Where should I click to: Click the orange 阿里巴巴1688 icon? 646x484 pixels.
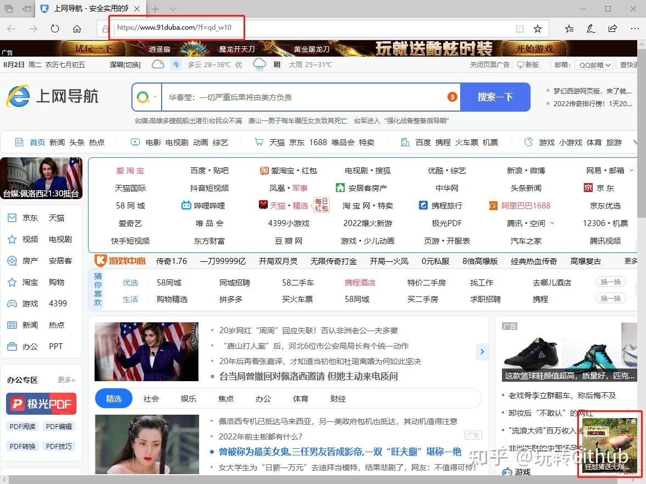coord(492,205)
